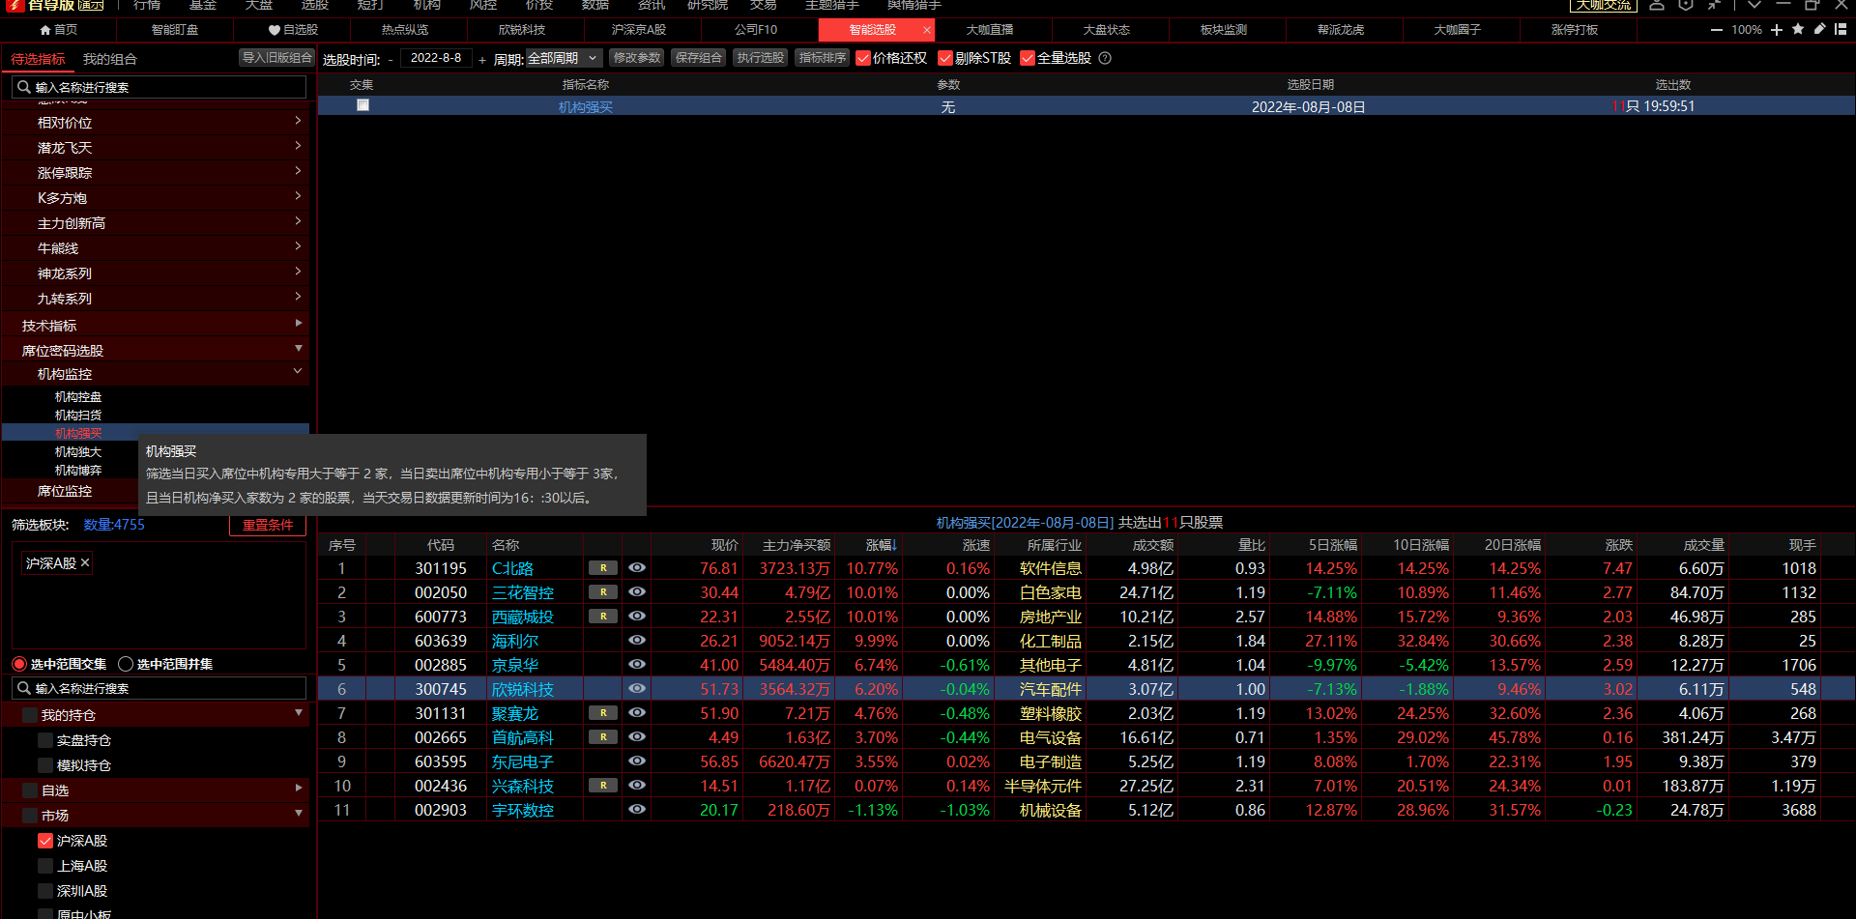Click the star favorite icon
The image size is (1856, 919).
tap(1798, 29)
